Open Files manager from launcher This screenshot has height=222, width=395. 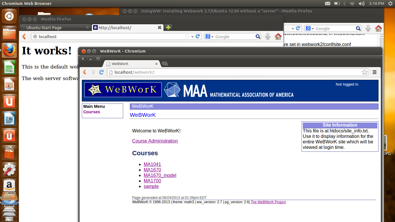click(x=9, y=33)
